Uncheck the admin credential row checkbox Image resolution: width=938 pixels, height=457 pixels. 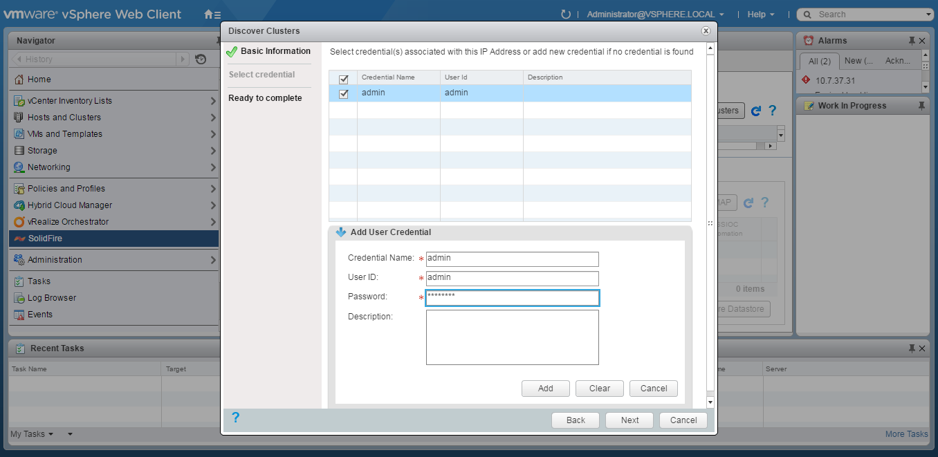[x=344, y=93]
